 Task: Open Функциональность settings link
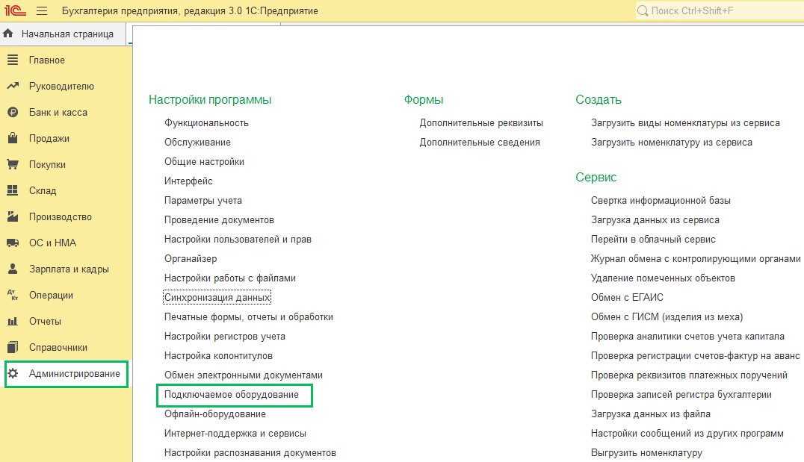(206, 123)
